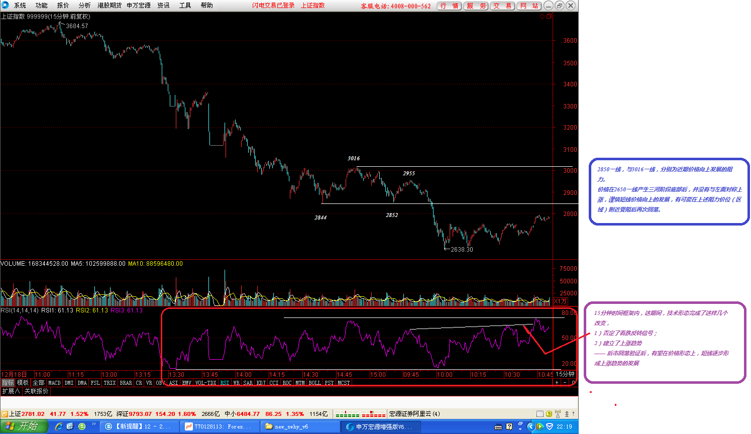The image size is (751, 434).
Task: Click the 15分钟 period selector
Action: pyautogui.click(x=565, y=374)
